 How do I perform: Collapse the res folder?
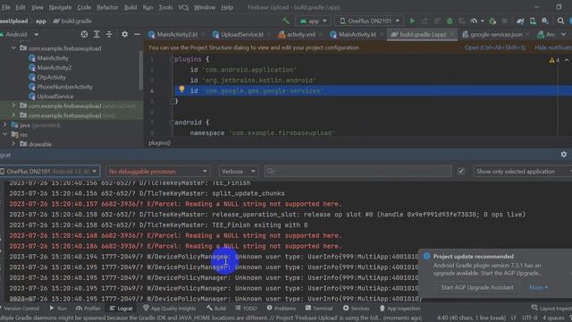tap(4, 134)
